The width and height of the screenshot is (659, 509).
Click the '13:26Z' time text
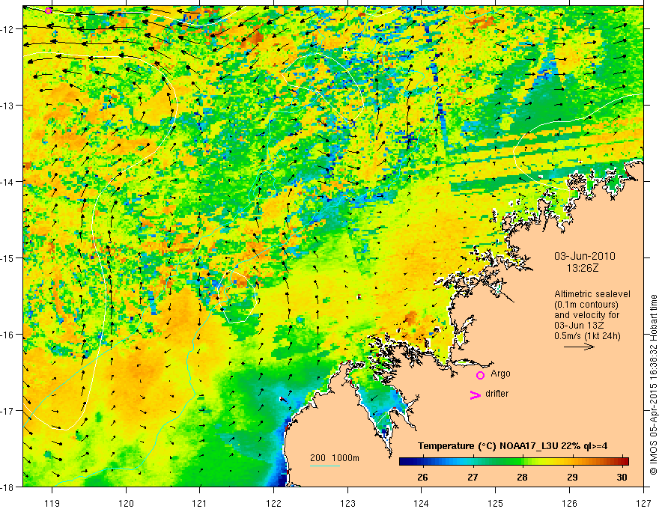(582, 268)
